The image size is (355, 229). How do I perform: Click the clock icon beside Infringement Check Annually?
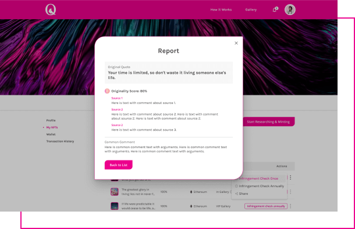[x=236, y=186]
